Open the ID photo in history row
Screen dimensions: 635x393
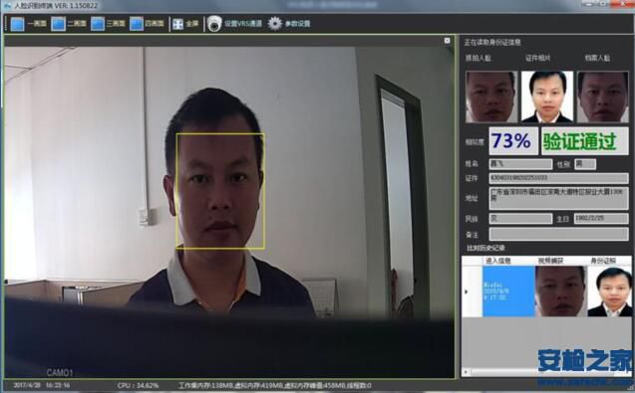click(x=610, y=292)
